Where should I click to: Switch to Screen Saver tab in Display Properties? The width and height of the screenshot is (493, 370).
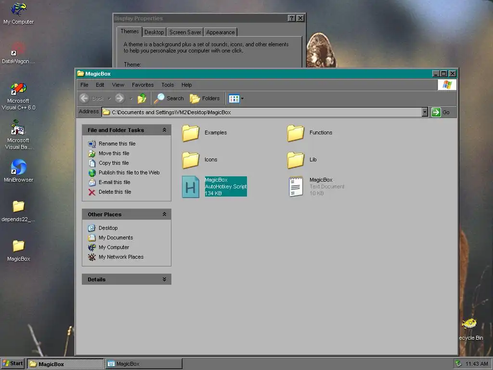click(x=185, y=32)
